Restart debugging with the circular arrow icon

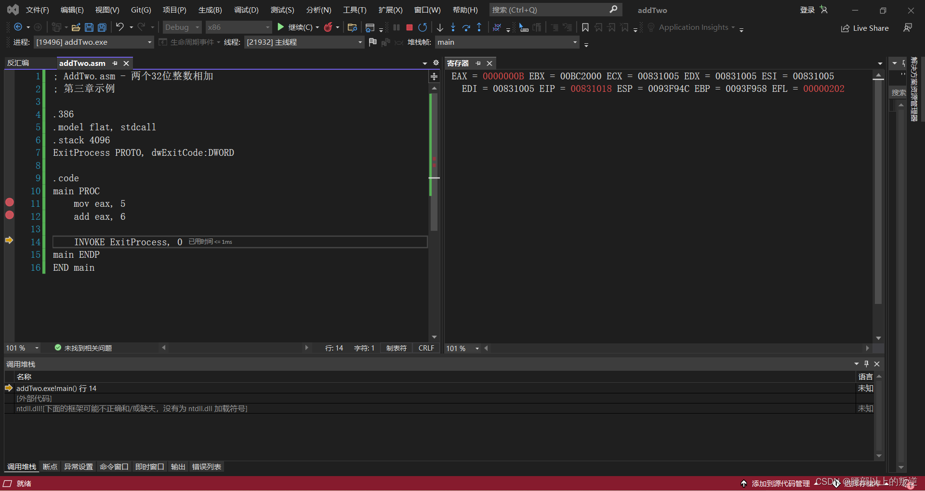pyautogui.click(x=423, y=27)
